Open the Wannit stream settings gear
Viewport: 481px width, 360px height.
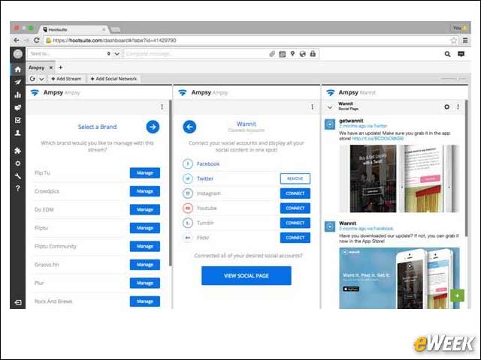(x=446, y=106)
